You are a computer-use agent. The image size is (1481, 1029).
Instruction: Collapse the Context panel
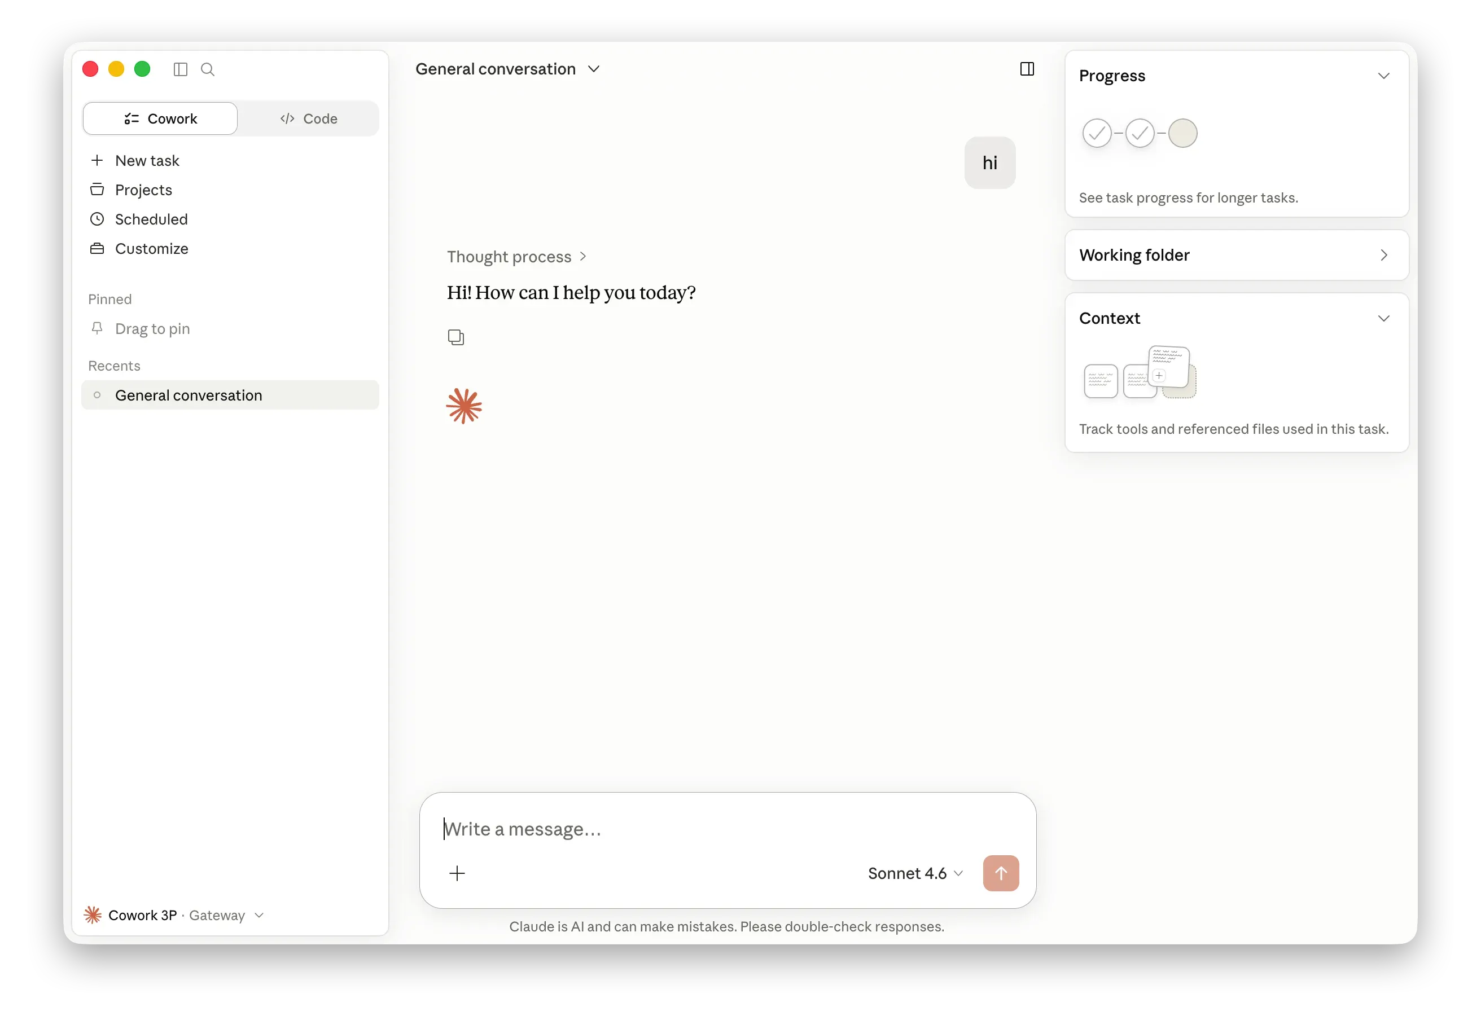pyautogui.click(x=1383, y=318)
